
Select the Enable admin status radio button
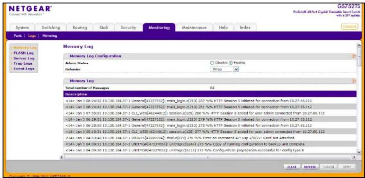(x=231, y=63)
